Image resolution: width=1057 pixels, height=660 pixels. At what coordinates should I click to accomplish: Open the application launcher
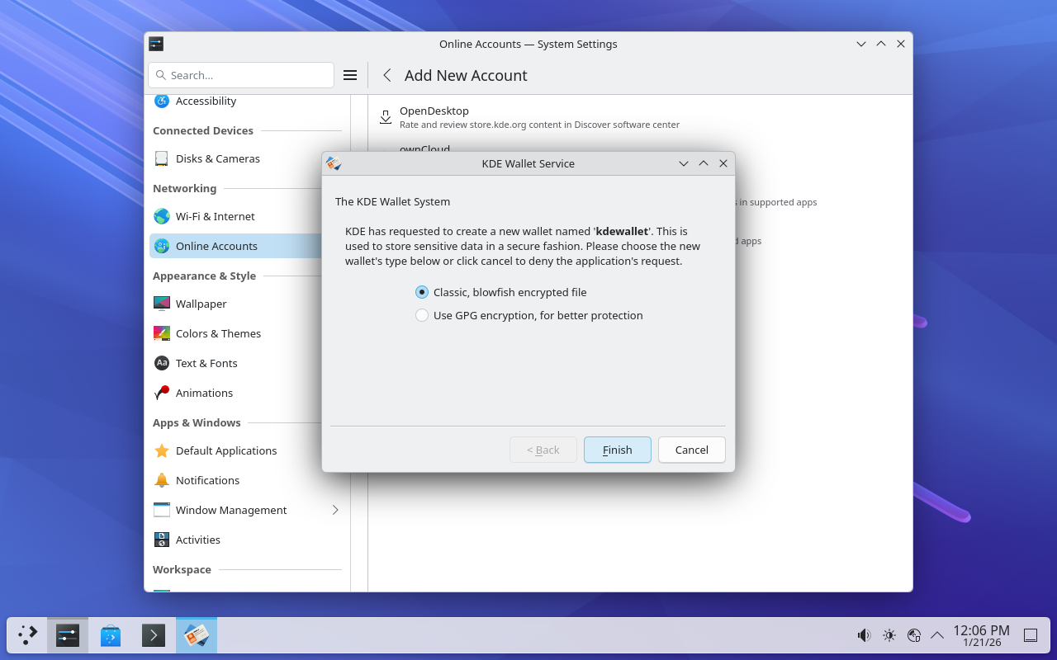[28, 635]
